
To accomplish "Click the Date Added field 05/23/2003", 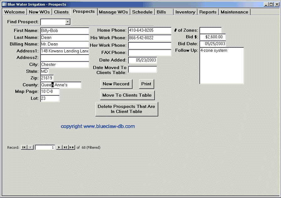I will [x=143, y=60].
